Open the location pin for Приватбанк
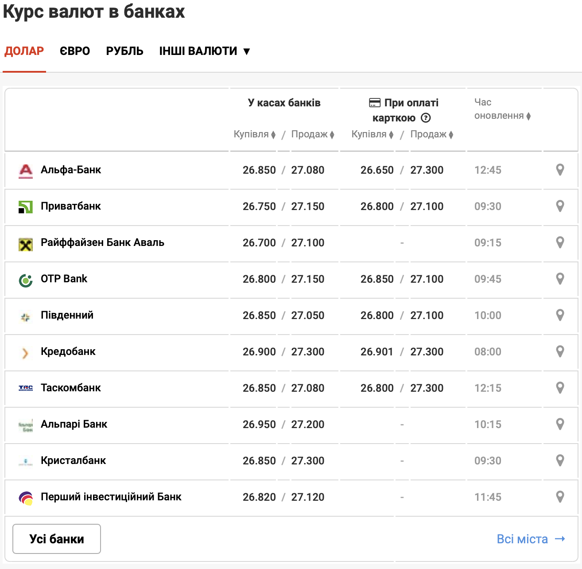Viewport: 582px width, 569px height. pyautogui.click(x=560, y=206)
